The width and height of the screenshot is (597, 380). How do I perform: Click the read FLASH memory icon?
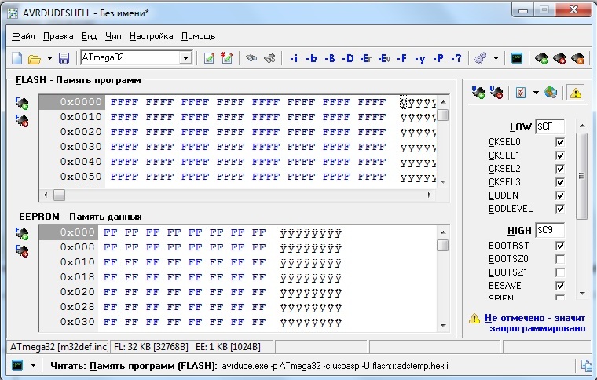21,103
